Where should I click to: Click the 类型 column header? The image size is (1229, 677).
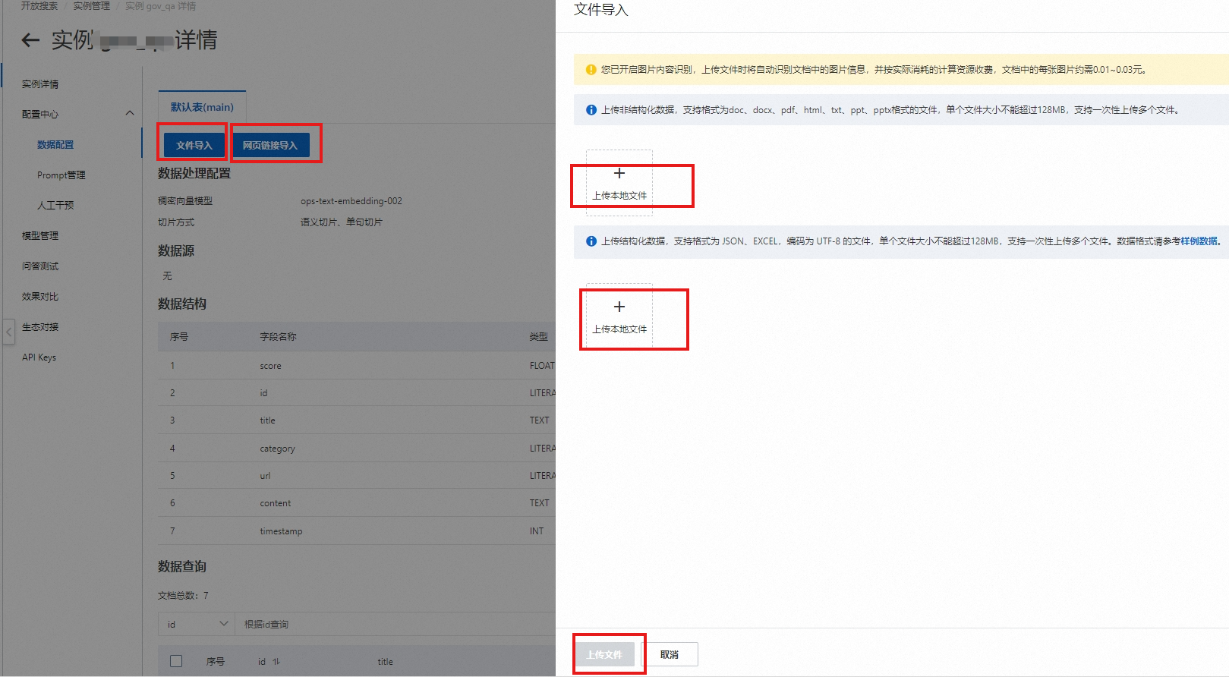[538, 337]
